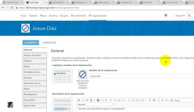Click the organization description text area
Viewport: 194px width, 112px height.
point(135,110)
